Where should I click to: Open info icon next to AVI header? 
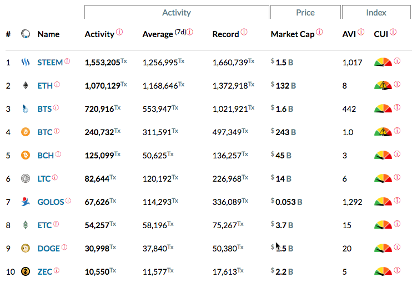coord(361,32)
